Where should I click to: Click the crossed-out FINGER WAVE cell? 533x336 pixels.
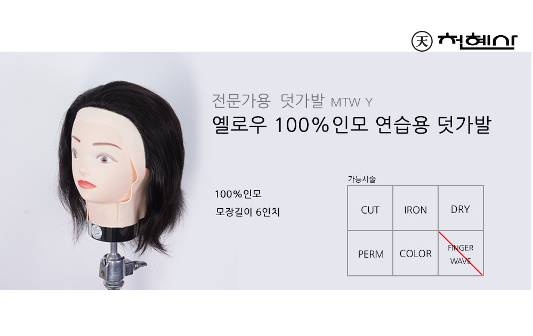(x=461, y=253)
